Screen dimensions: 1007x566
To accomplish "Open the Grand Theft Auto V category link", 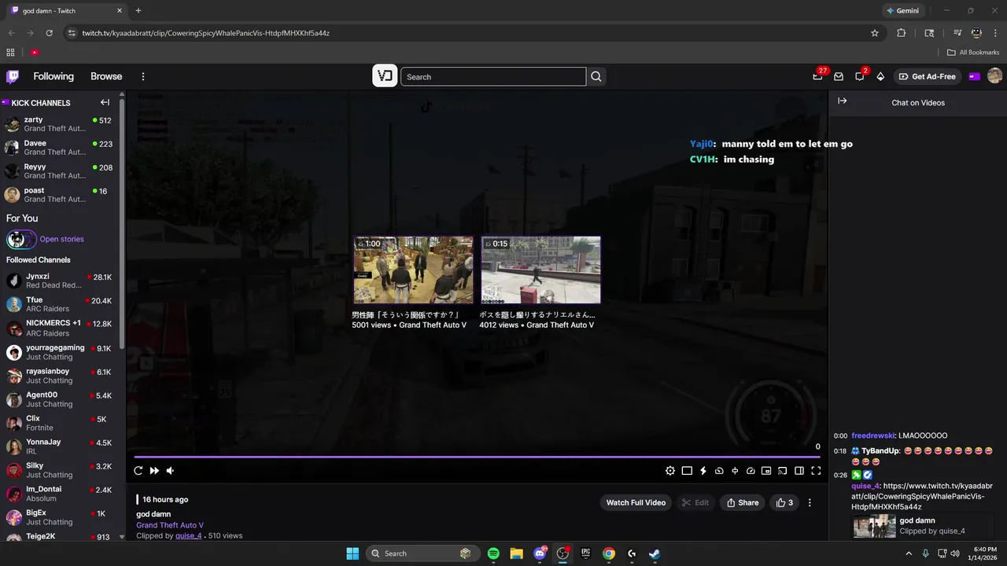I will [170, 525].
